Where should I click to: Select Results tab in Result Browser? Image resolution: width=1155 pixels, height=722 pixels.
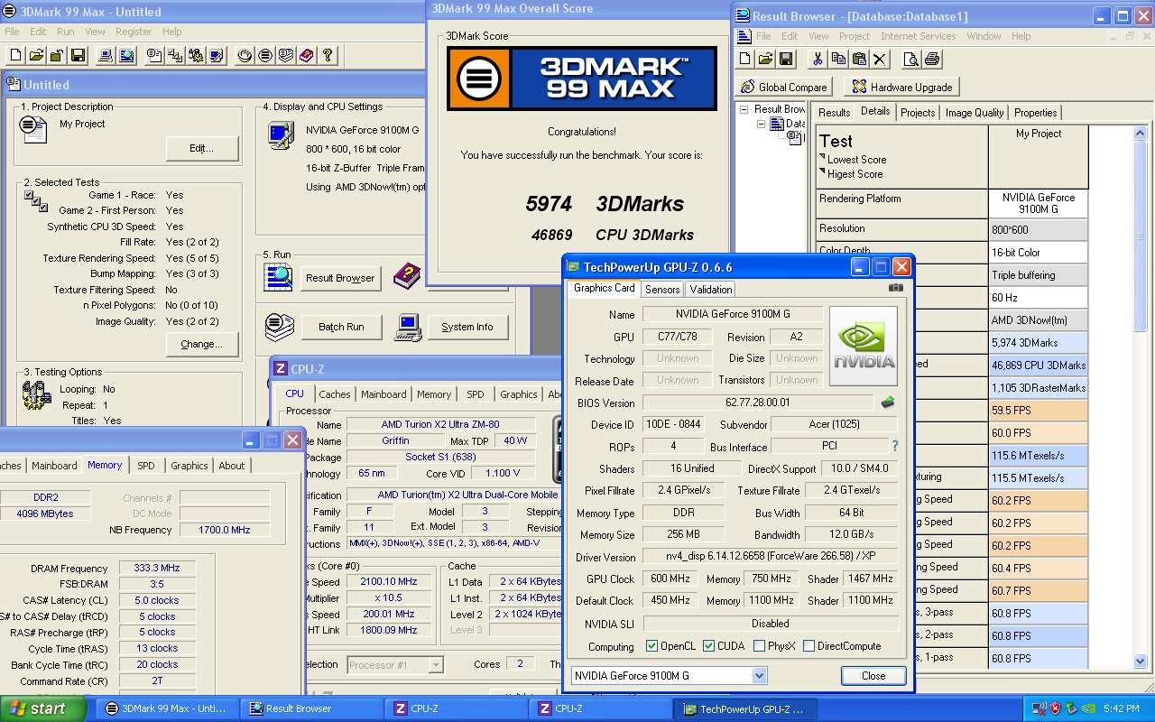(x=834, y=113)
